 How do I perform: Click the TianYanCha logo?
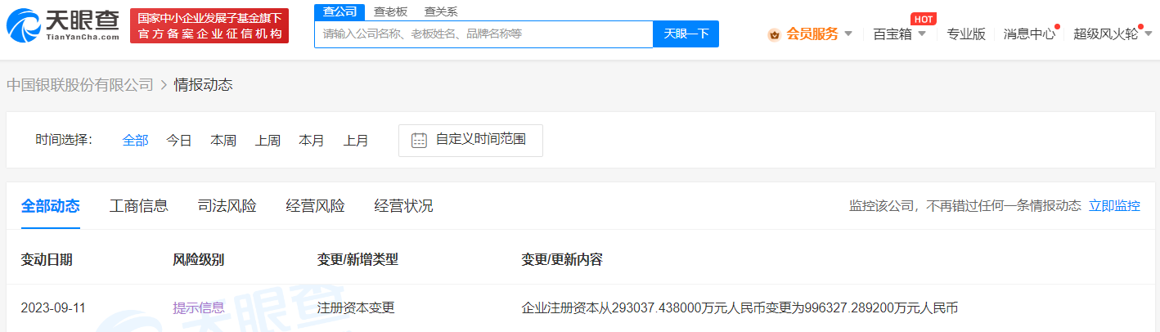(x=62, y=26)
